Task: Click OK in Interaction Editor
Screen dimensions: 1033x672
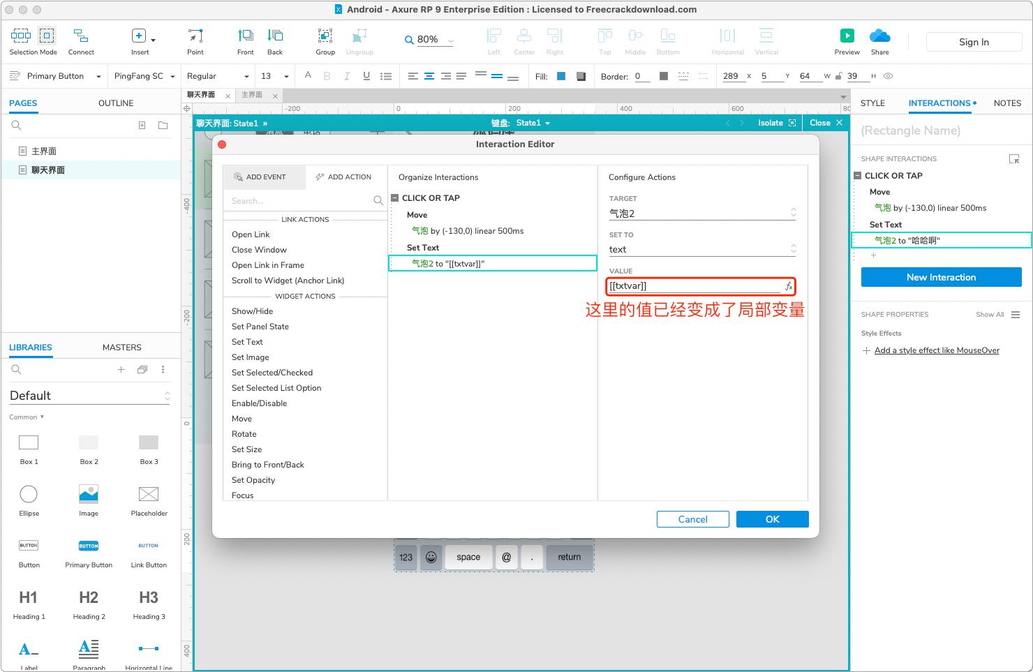Action: (773, 519)
